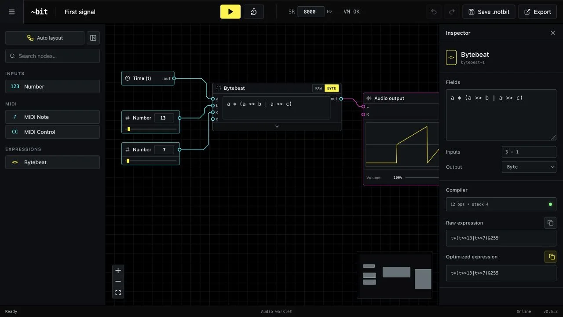This screenshot has width=563, height=317.
Task: Click the VM OK status indicator
Action: (x=351, y=12)
